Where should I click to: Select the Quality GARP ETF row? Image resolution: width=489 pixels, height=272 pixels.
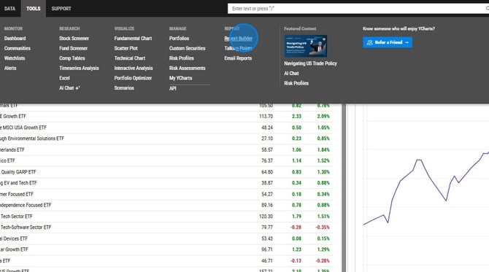pyautogui.click(x=166, y=172)
